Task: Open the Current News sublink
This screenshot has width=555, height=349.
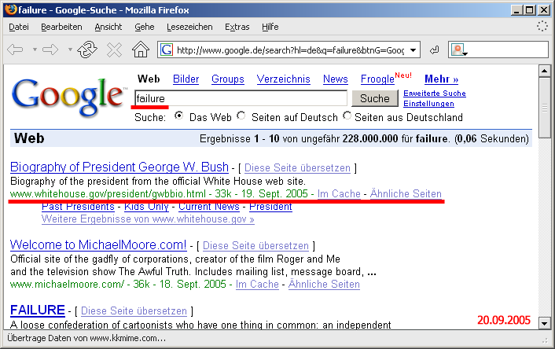Action: click(x=209, y=207)
